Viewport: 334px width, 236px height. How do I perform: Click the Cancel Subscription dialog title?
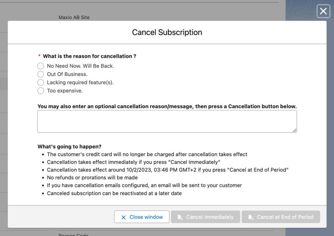pos(167,32)
